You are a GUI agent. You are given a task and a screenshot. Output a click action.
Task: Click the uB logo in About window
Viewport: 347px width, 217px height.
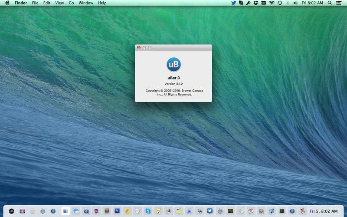tap(173, 64)
